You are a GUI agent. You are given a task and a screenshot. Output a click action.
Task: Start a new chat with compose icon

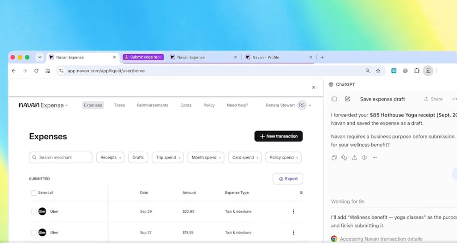[347, 99]
